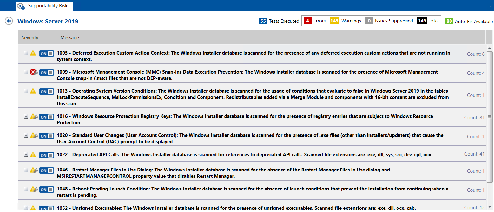Toggle ON switch for 1005 Deferred Execution

point(47,54)
